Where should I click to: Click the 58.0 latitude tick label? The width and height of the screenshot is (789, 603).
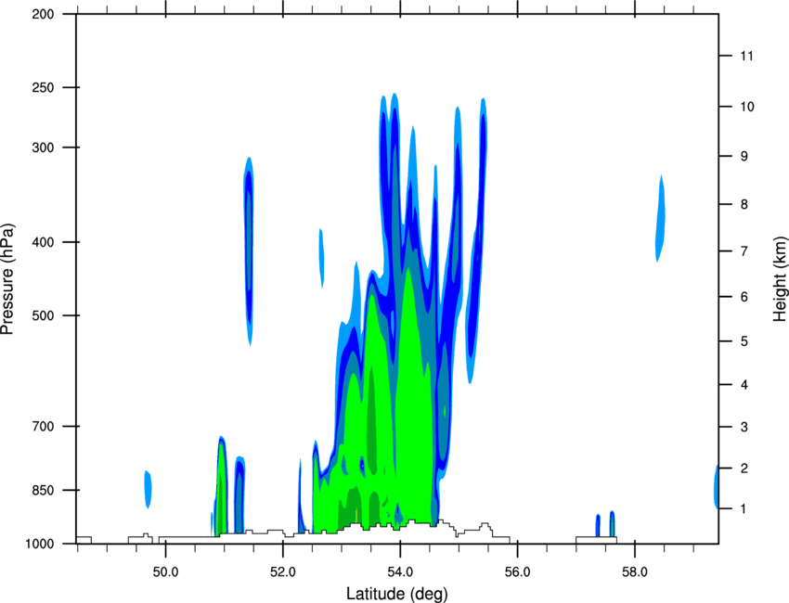[635, 572]
